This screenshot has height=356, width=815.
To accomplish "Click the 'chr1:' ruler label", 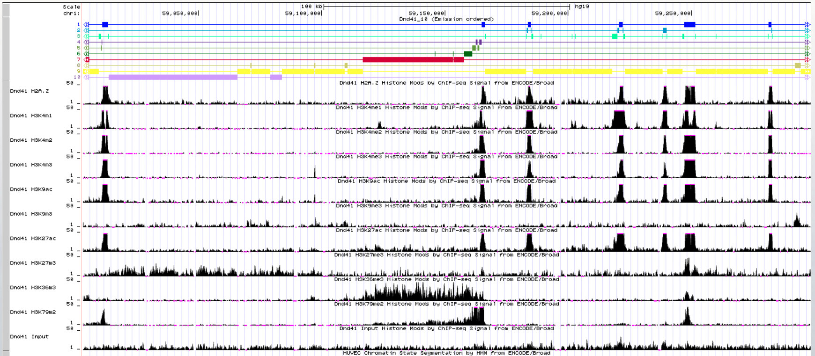I will [72, 14].
